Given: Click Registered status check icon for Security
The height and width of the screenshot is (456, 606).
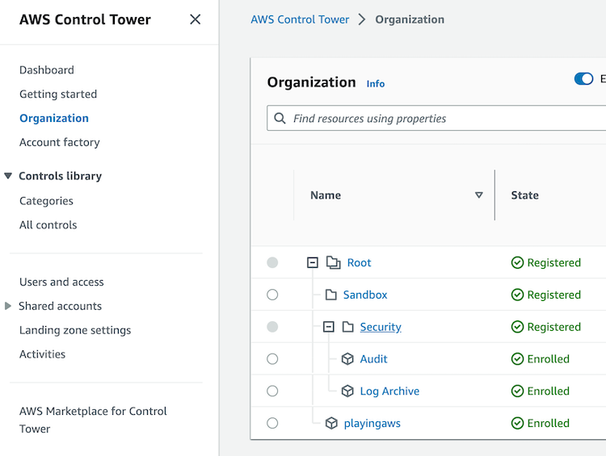Looking at the screenshot, I should click(517, 327).
